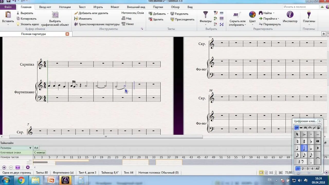Select keypad voice 2
The width and height of the screenshot is (329, 185).
(x=303, y=169)
